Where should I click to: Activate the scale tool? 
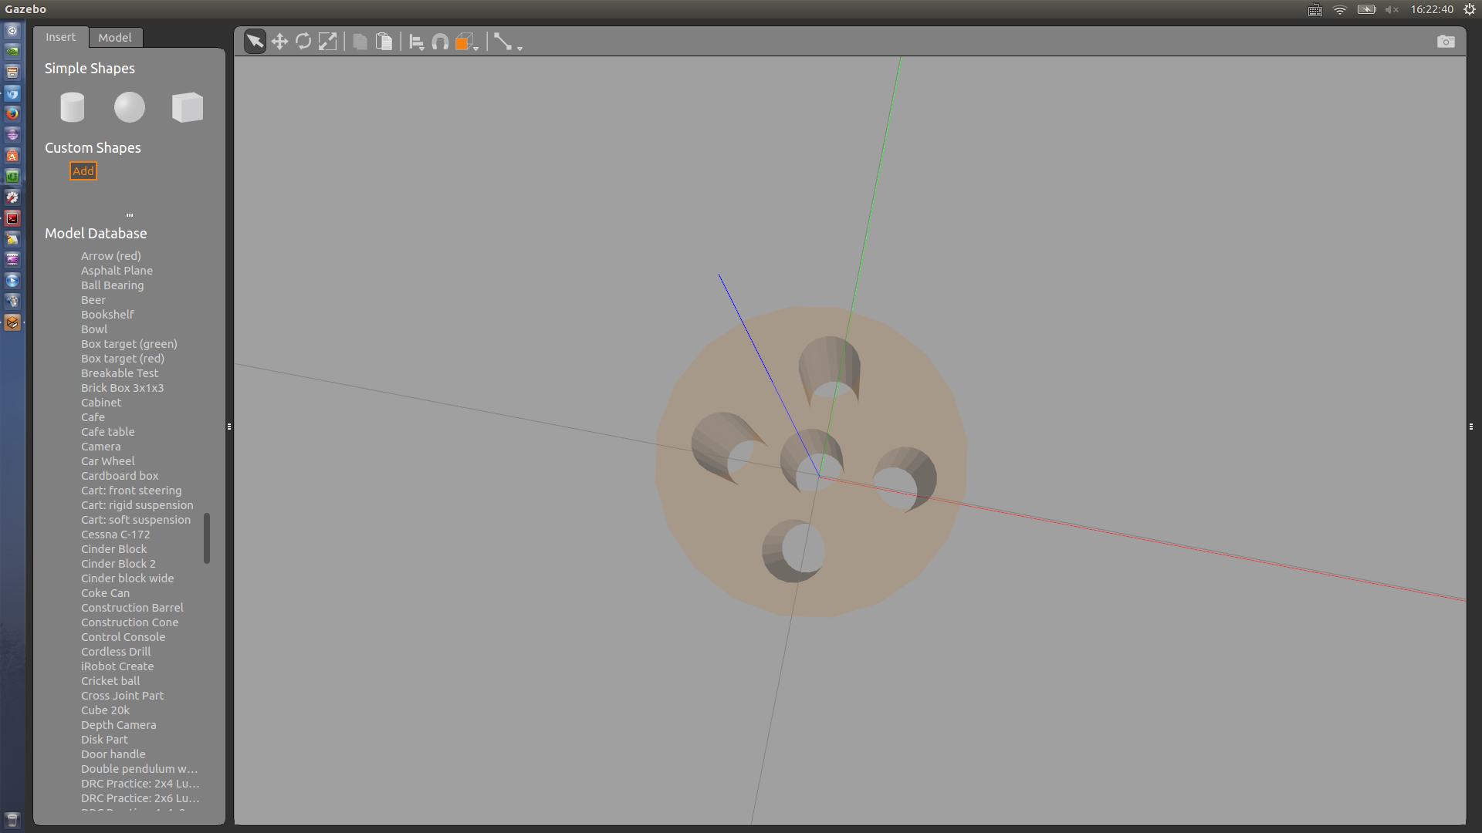click(x=327, y=42)
